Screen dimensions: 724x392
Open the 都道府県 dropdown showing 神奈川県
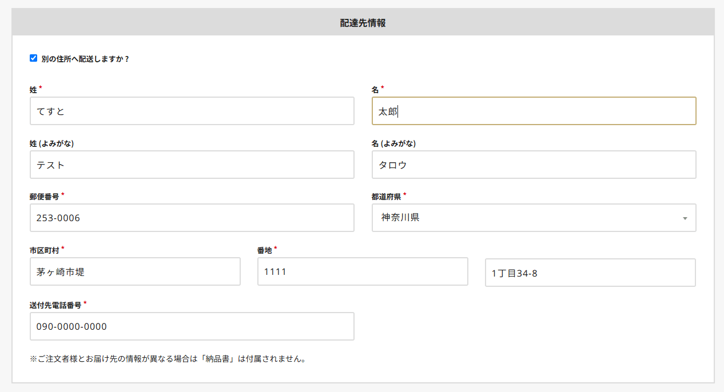tap(526, 218)
